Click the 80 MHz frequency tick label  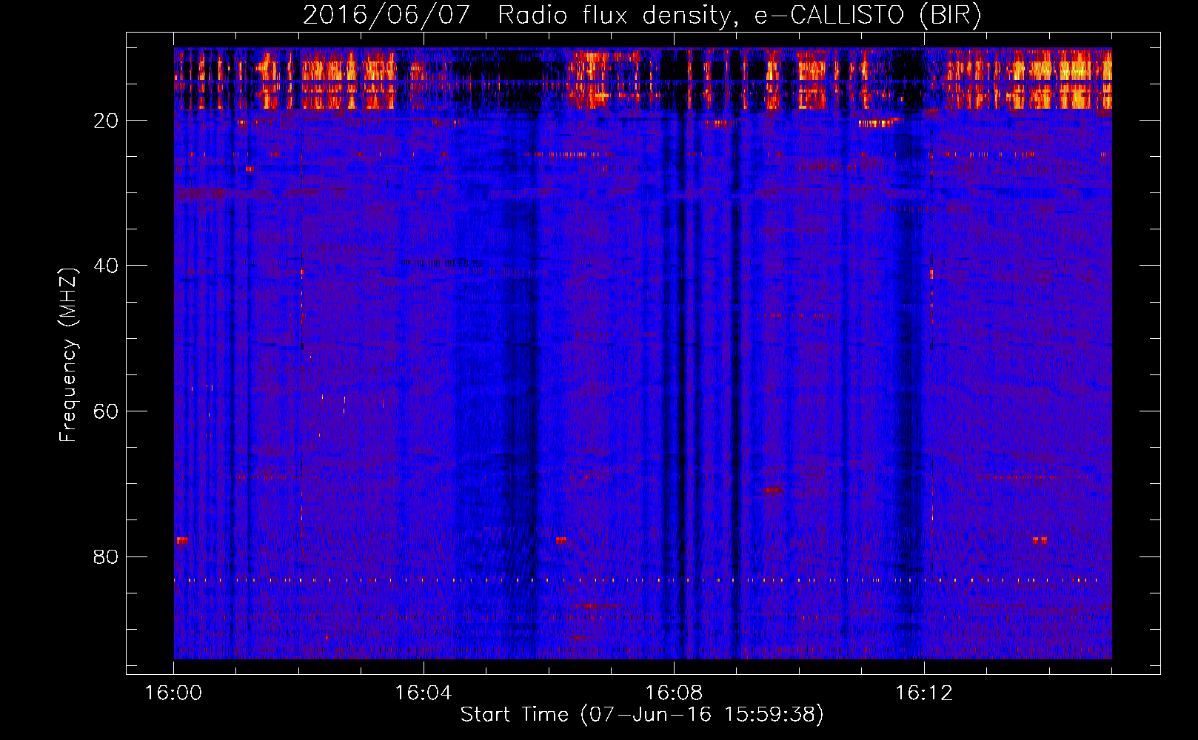(x=106, y=556)
